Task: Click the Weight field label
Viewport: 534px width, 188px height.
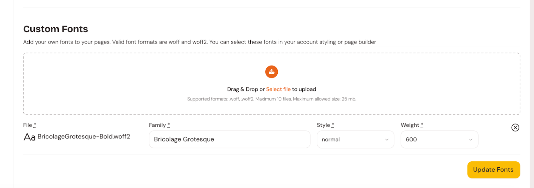Action: (x=410, y=125)
